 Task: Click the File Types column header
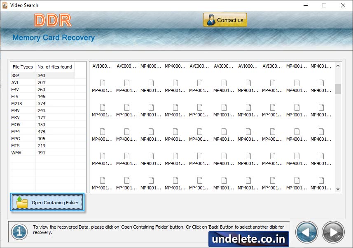point(23,67)
